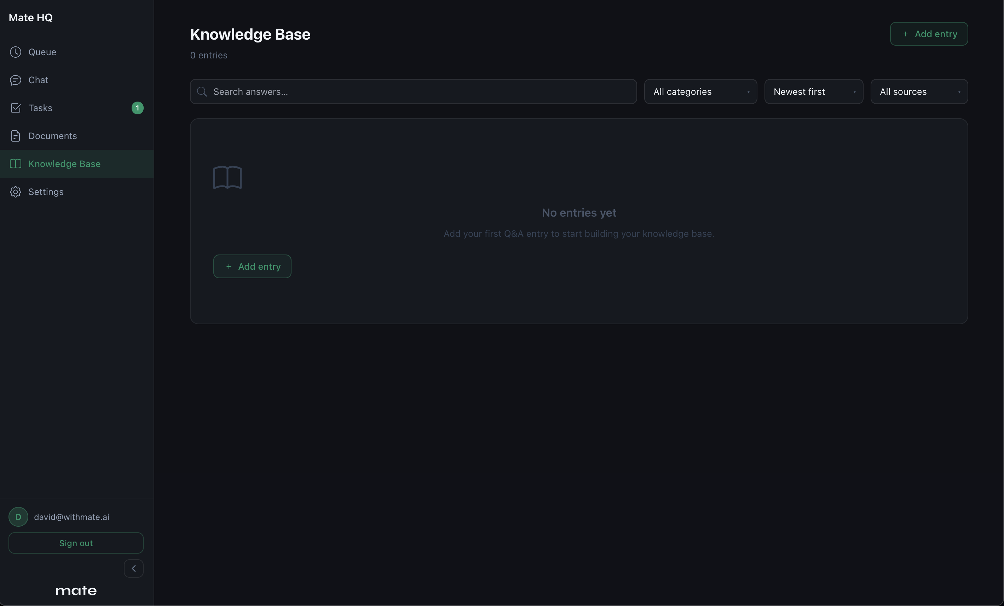
Task: Click the Tasks checkbox icon
Action: [16, 108]
